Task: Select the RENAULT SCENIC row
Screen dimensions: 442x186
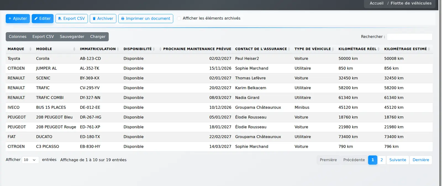Action: 219,78
